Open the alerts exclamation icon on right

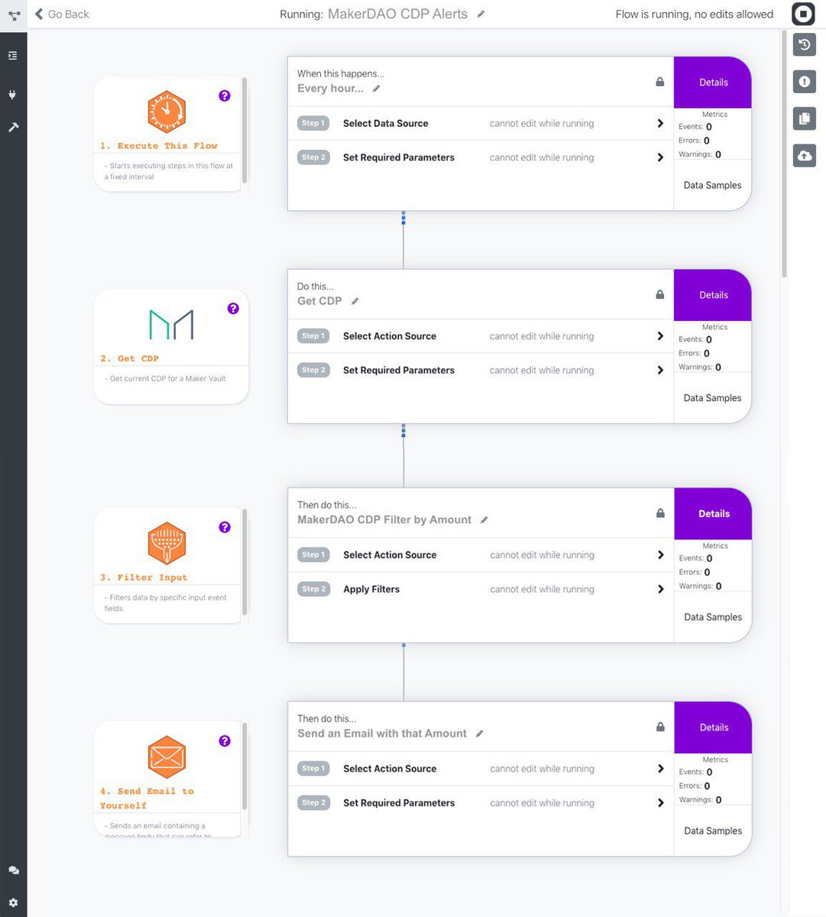[805, 81]
